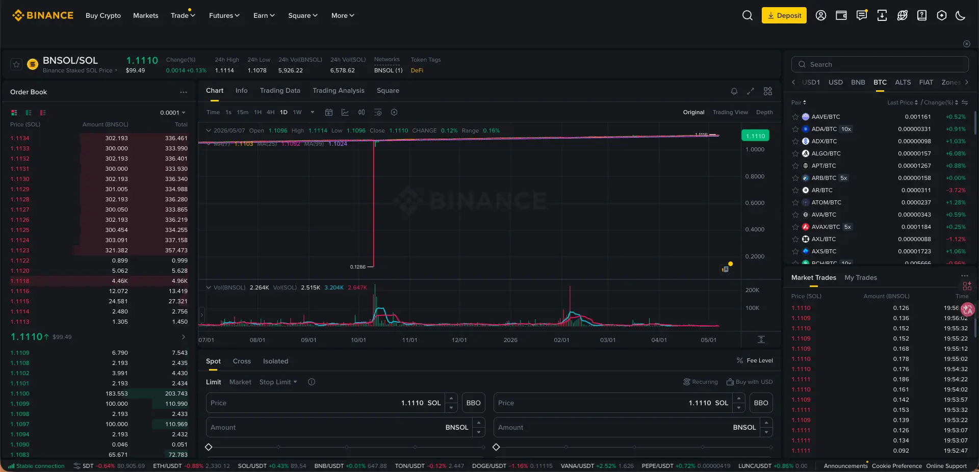Expand the Square menu in the top navigation
979x472 pixels.
pos(303,15)
